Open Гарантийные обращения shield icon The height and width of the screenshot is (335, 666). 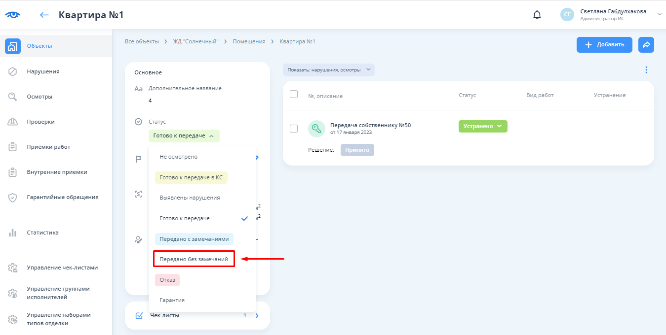click(x=13, y=197)
